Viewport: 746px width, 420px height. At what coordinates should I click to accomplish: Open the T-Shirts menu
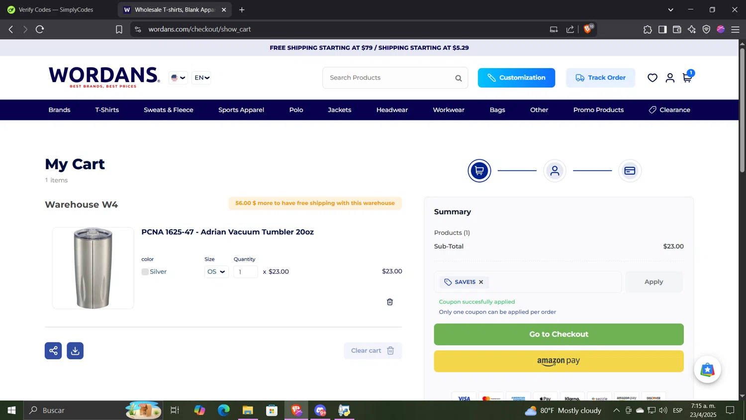tap(107, 110)
